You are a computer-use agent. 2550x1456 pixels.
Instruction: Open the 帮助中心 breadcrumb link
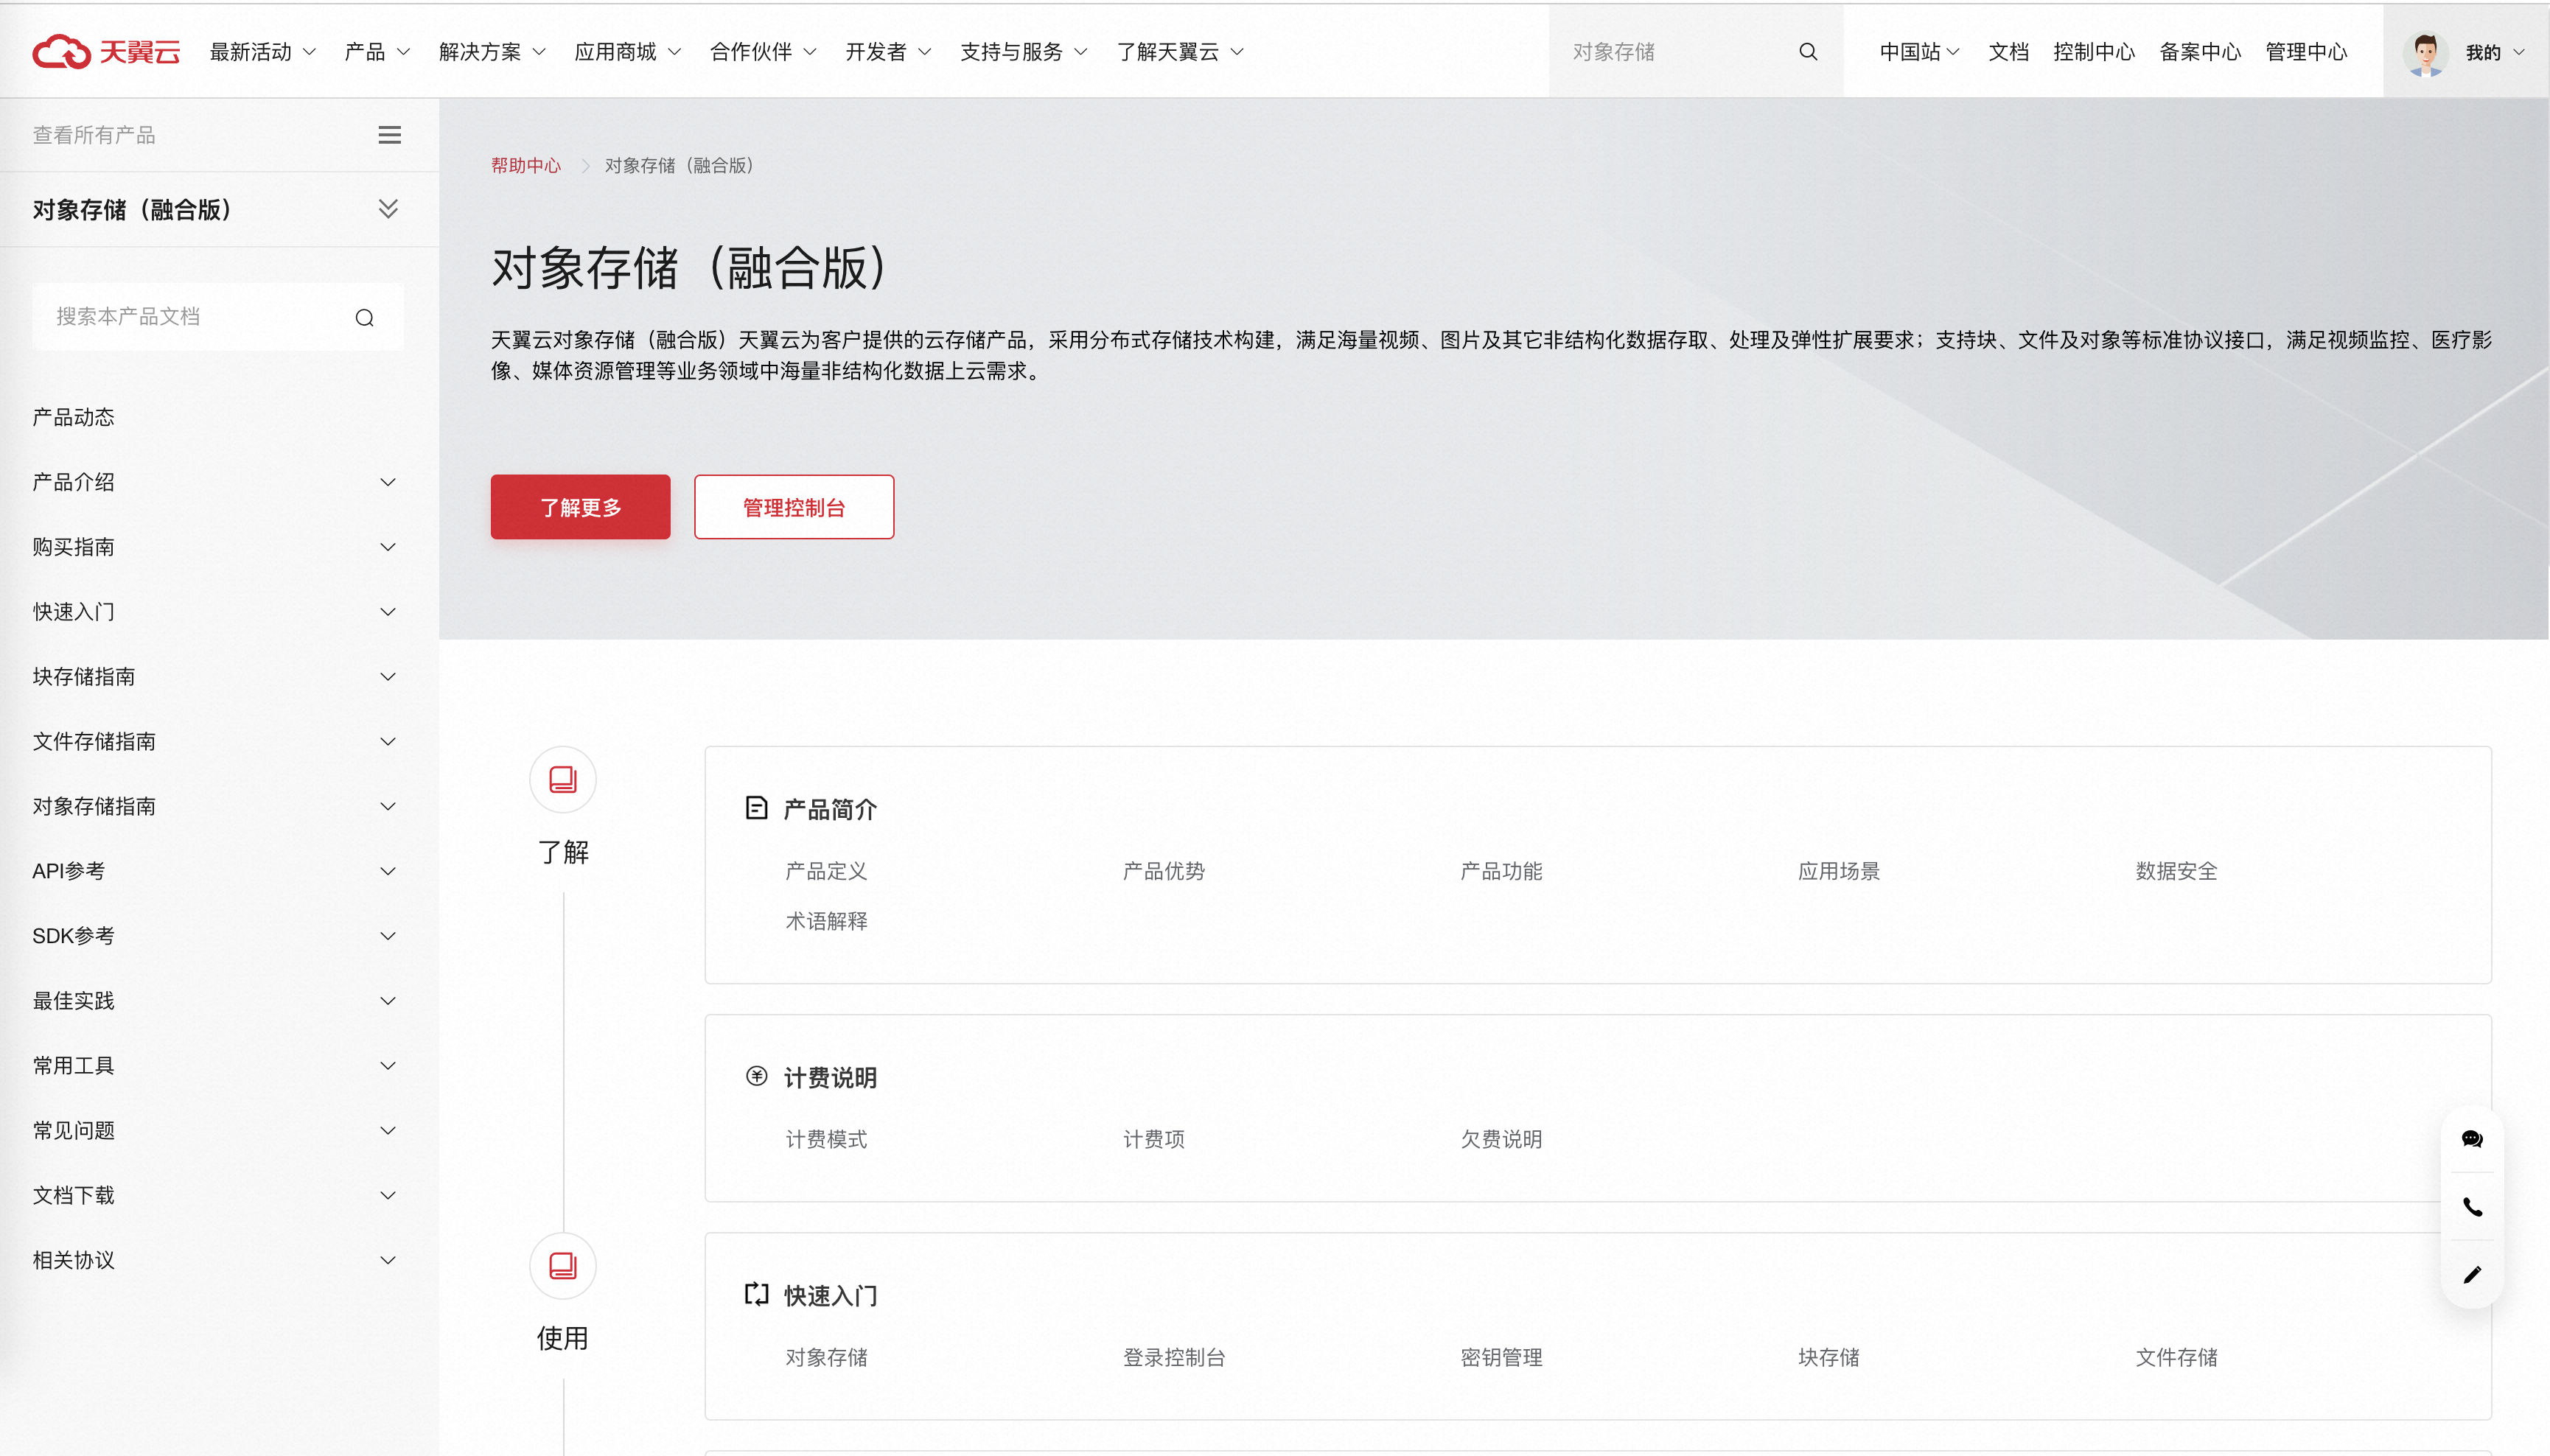tap(525, 166)
